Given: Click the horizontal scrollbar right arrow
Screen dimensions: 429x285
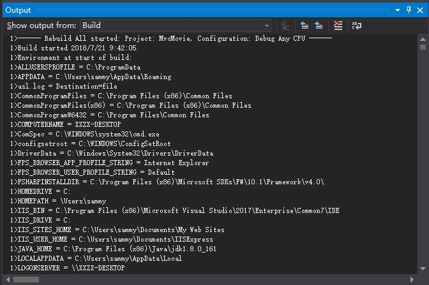Looking at the screenshot, I should coord(412,279).
